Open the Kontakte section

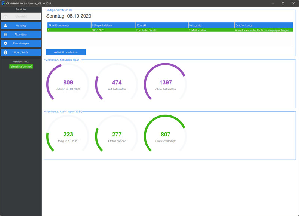click(x=21, y=25)
